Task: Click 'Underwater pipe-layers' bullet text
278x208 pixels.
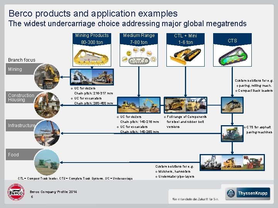Action: (176, 176)
